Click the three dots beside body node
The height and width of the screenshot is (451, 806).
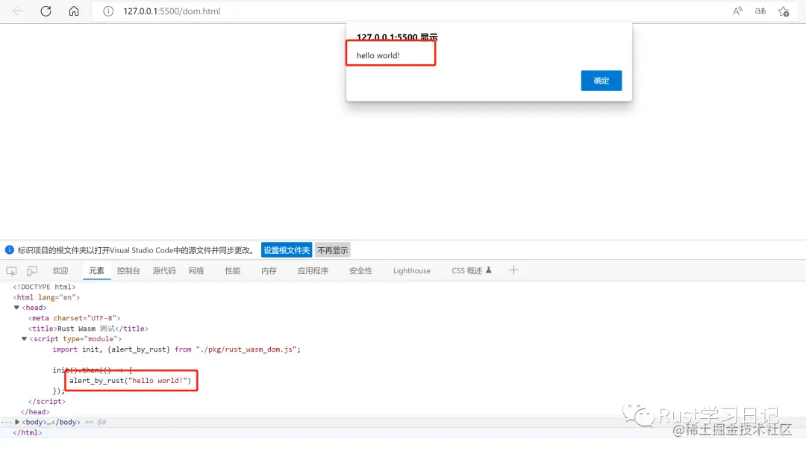click(x=6, y=422)
